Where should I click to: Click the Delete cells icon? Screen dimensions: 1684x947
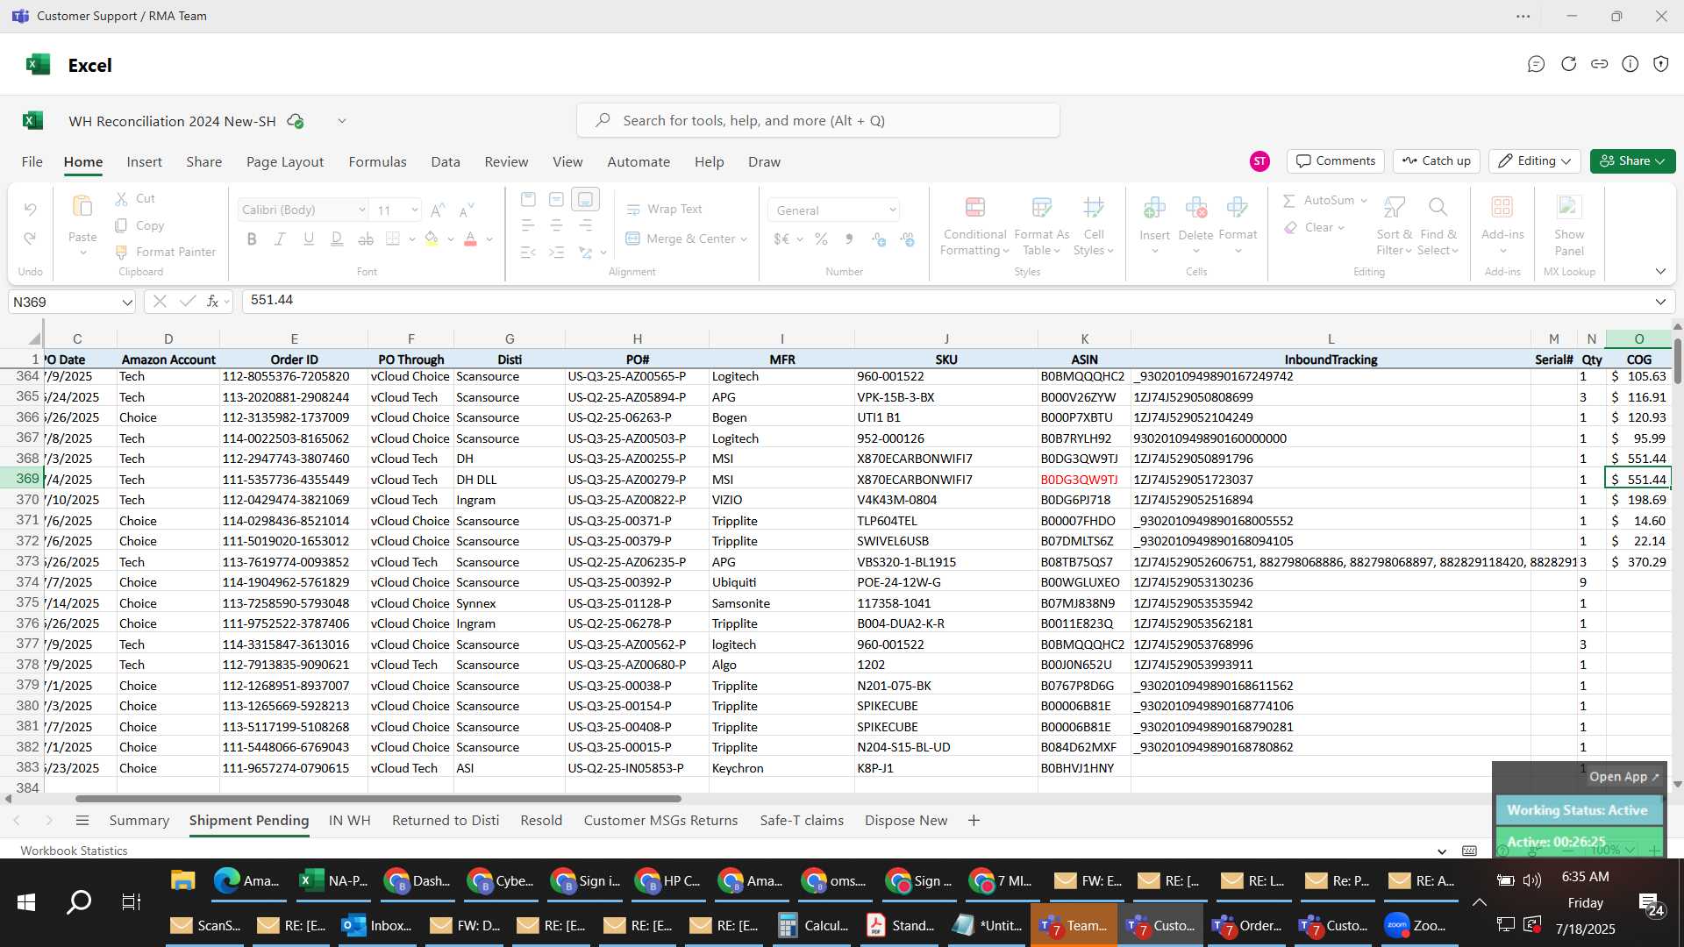pos(1195,208)
